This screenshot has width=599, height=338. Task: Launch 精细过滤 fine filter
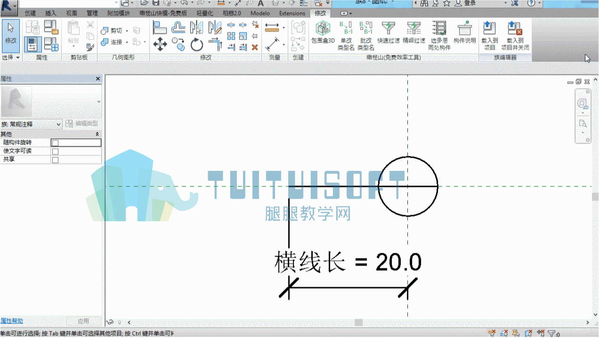coord(414,33)
